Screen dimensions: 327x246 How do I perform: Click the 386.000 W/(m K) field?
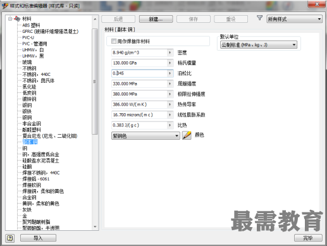click(x=139, y=104)
